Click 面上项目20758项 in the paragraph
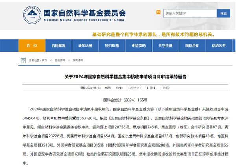Screen dimensions: 236x167 pyautogui.click(x=114, y=127)
